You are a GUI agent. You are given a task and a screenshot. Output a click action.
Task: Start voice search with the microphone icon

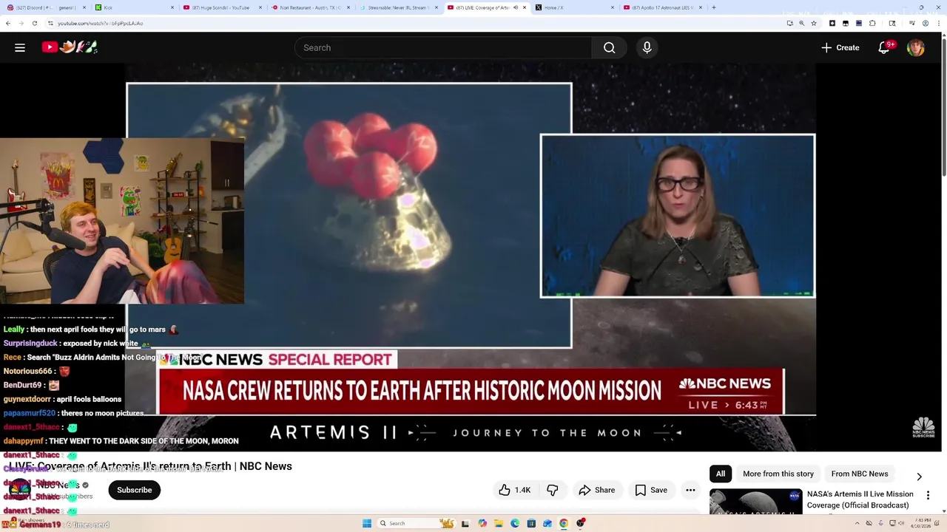click(x=647, y=47)
